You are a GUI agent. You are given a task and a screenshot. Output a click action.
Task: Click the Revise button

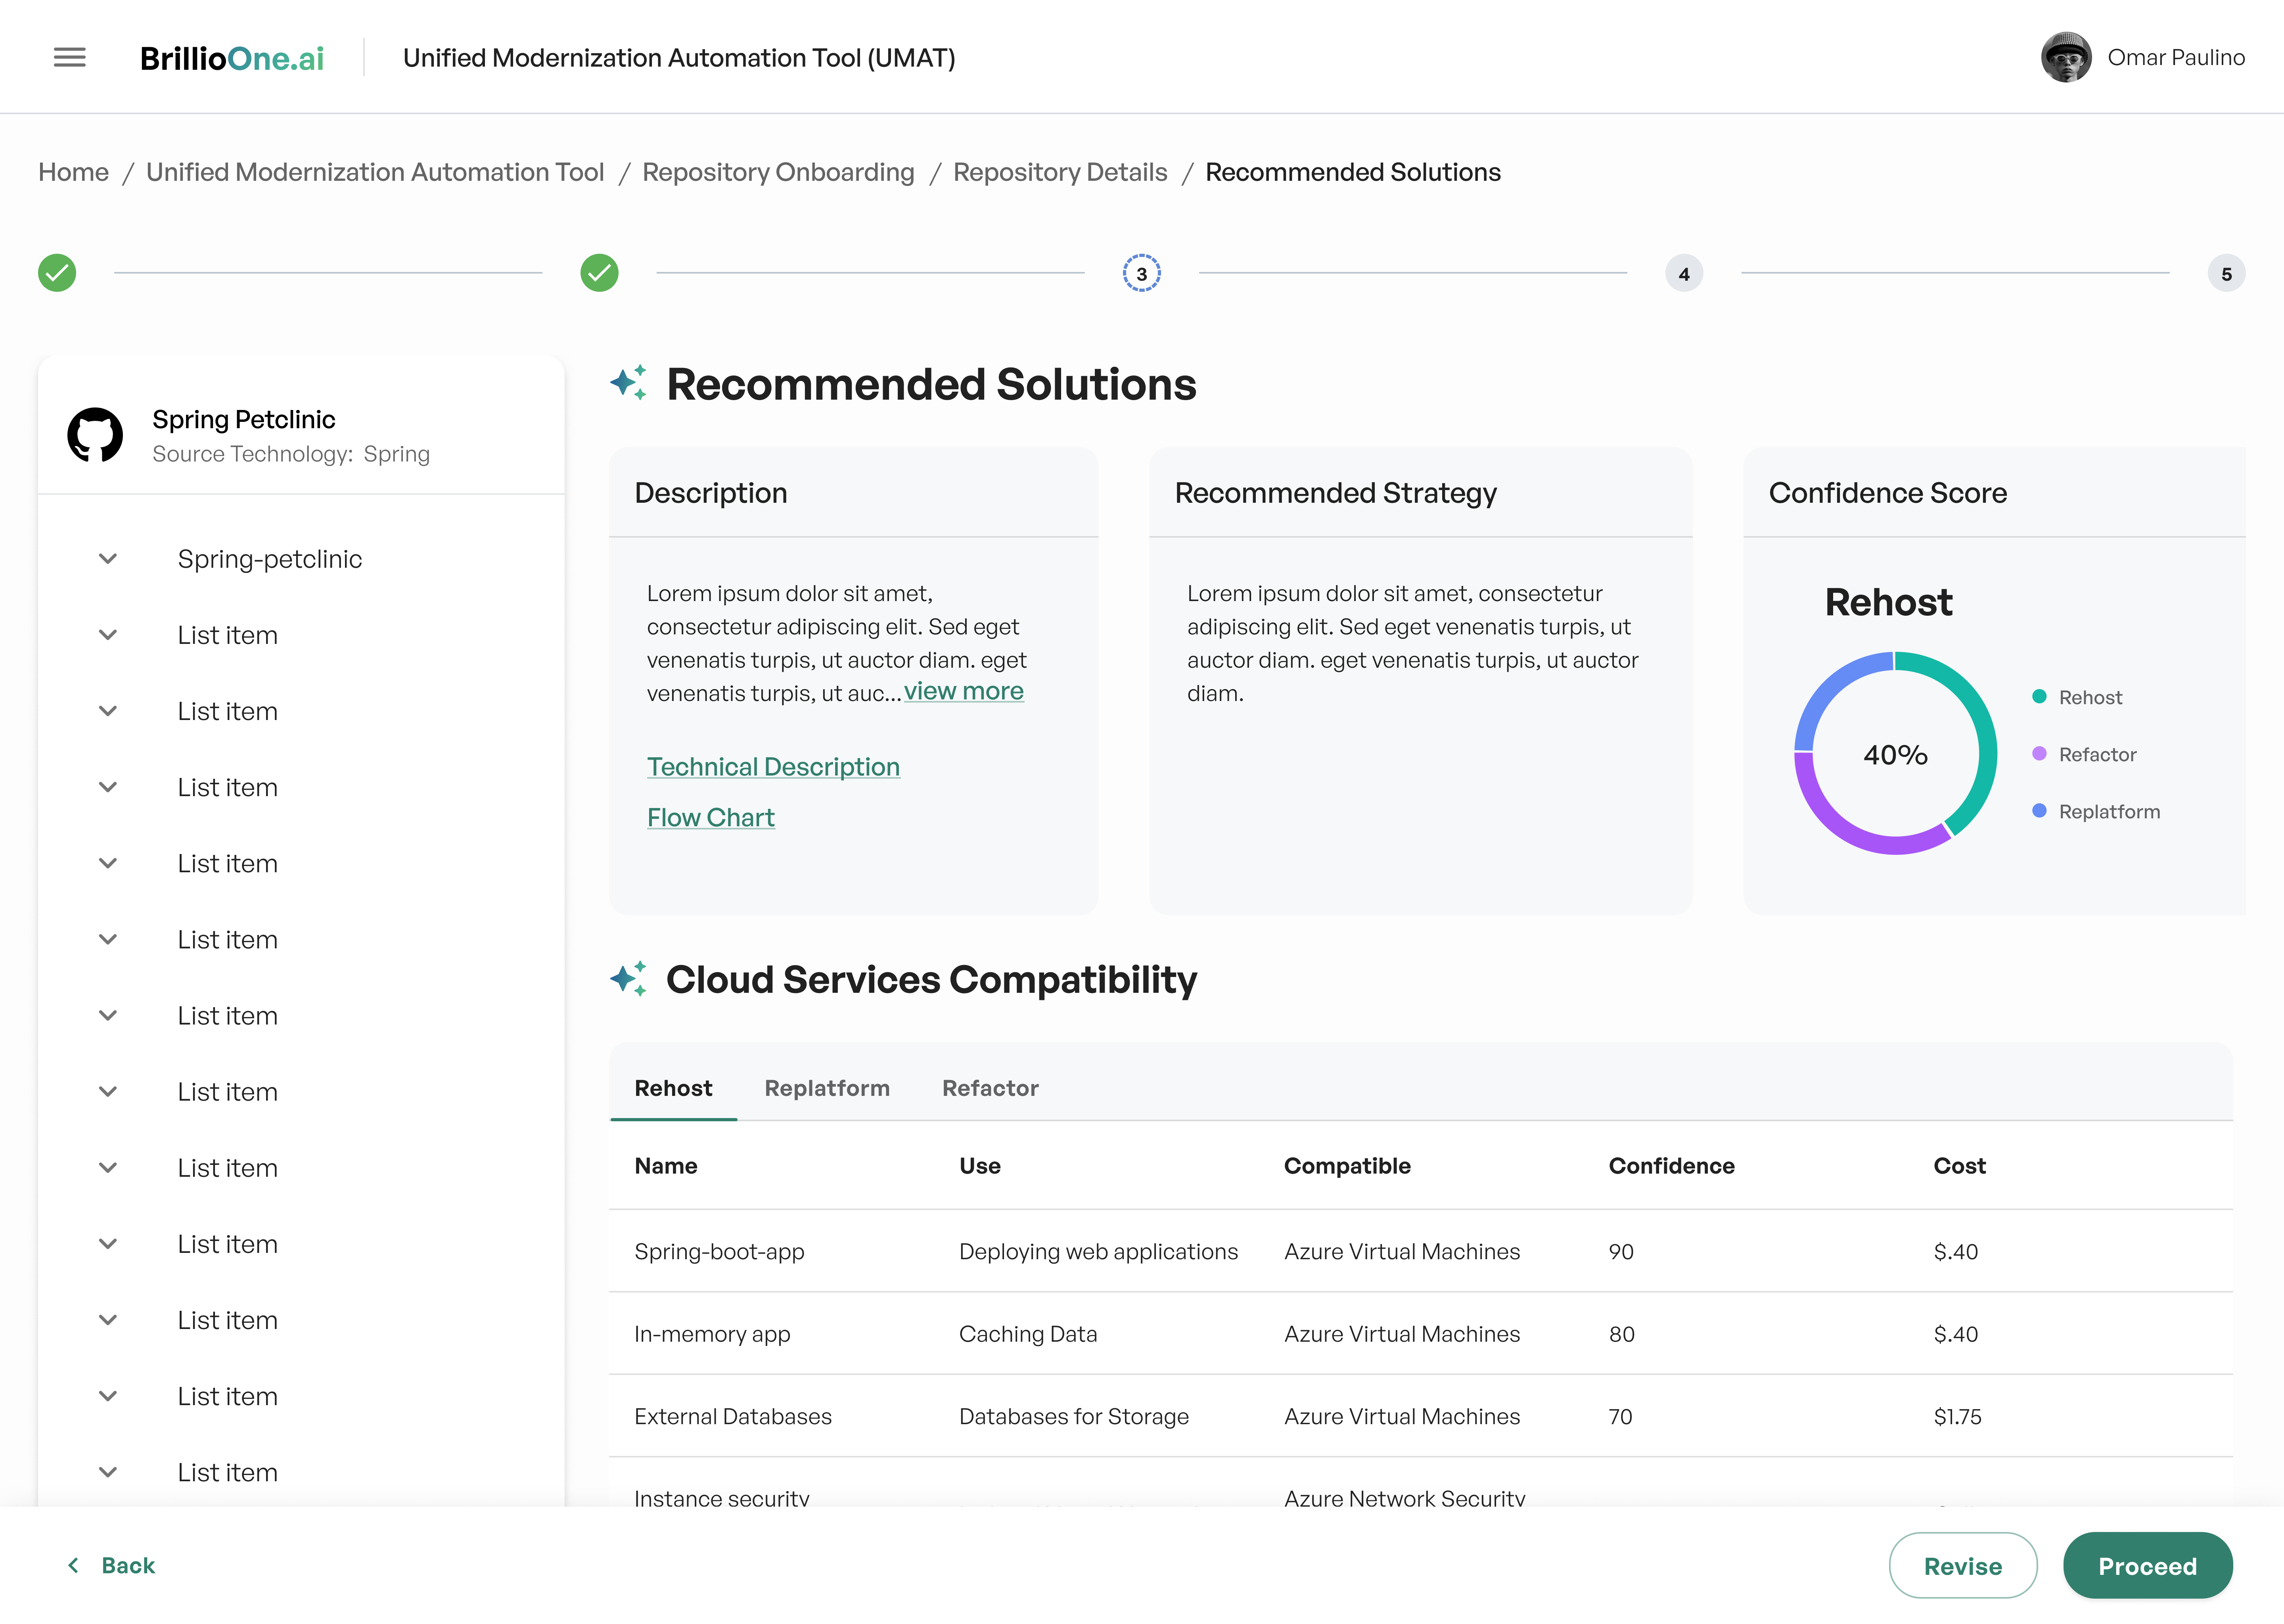coord(1962,1566)
